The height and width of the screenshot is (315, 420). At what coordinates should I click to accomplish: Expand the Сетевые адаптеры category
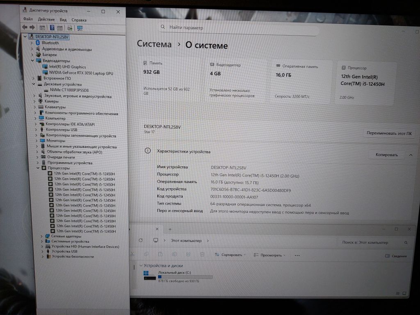pos(42,236)
